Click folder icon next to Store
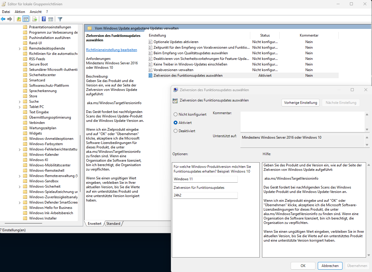The image size is (372, 272). tap(25, 96)
